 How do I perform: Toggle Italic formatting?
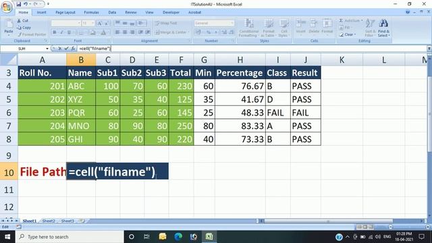(61, 32)
